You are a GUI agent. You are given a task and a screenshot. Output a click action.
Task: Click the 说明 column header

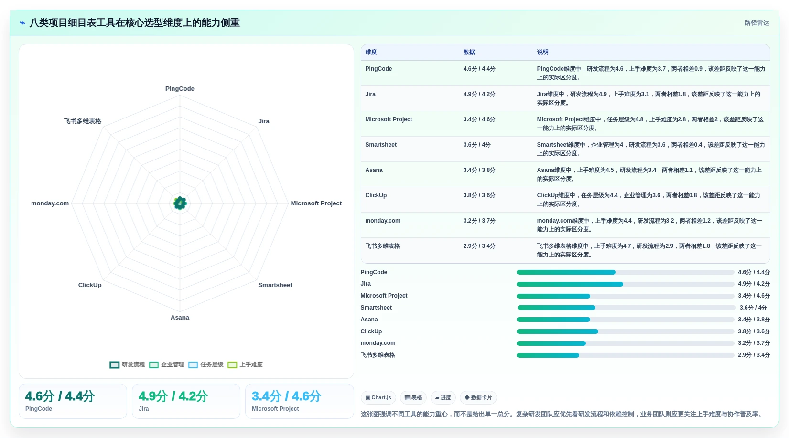point(542,52)
